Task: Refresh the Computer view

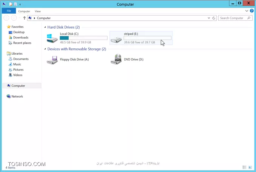Action: (214, 18)
